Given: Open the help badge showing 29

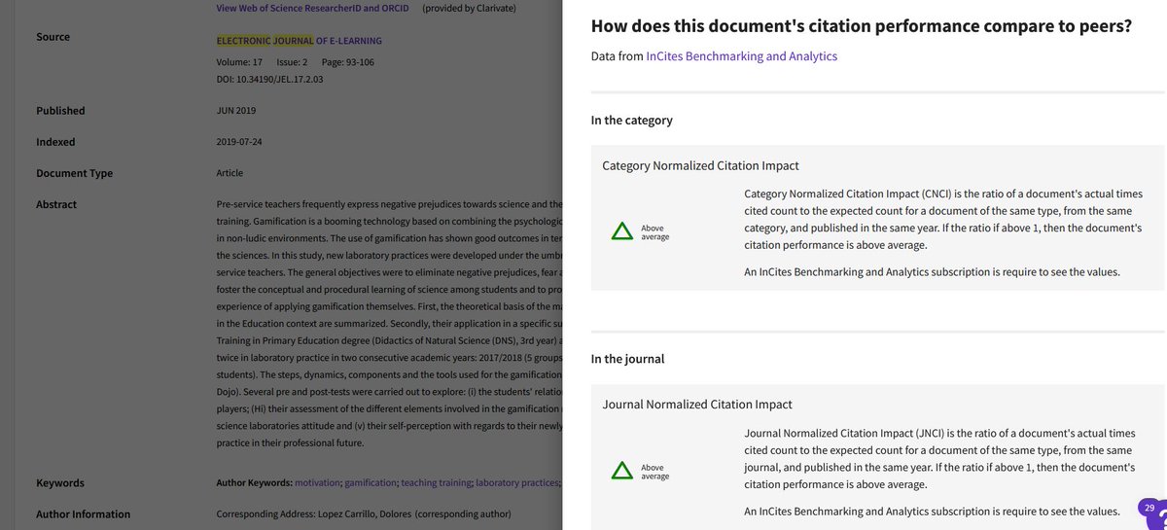Looking at the screenshot, I should pyautogui.click(x=1149, y=508).
